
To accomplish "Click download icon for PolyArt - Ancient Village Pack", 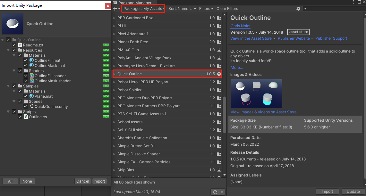I will point(219,58).
